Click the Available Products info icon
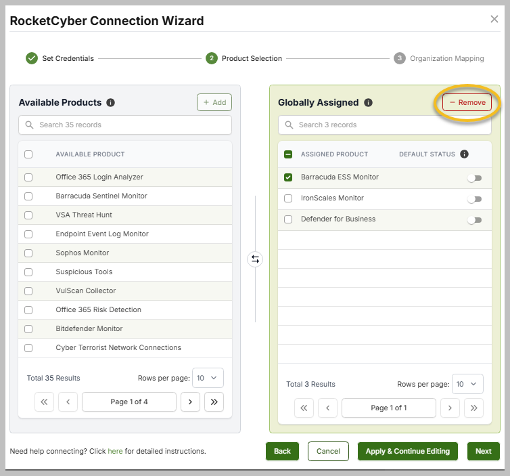The height and width of the screenshot is (476, 510). 110,102
